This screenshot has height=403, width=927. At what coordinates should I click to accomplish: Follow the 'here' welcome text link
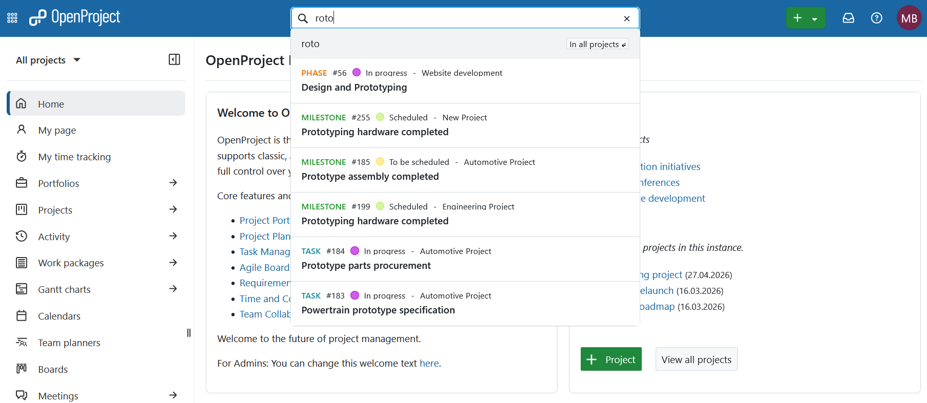point(429,363)
